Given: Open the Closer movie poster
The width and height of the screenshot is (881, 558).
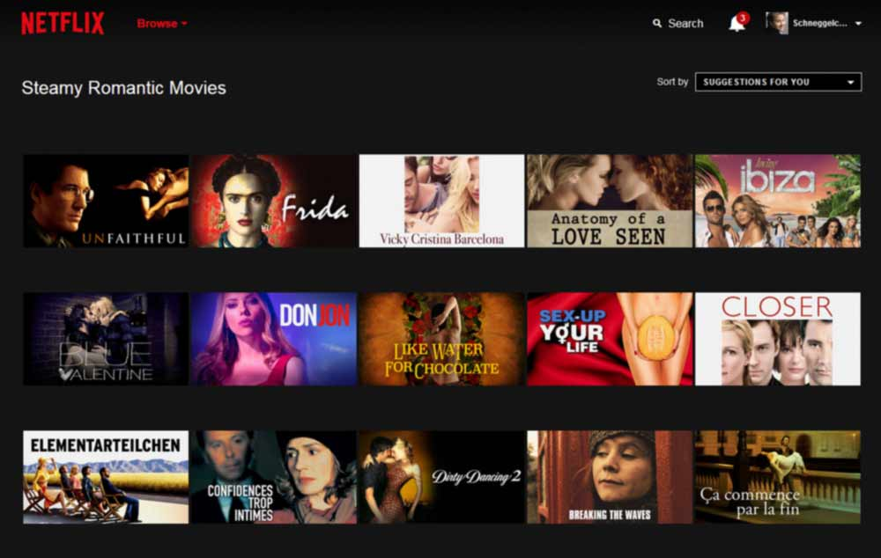Looking at the screenshot, I should pos(778,338).
